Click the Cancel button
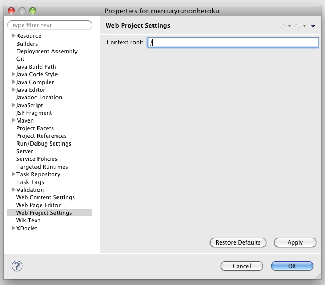This screenshot has width=325, height=285. [242, 266]
